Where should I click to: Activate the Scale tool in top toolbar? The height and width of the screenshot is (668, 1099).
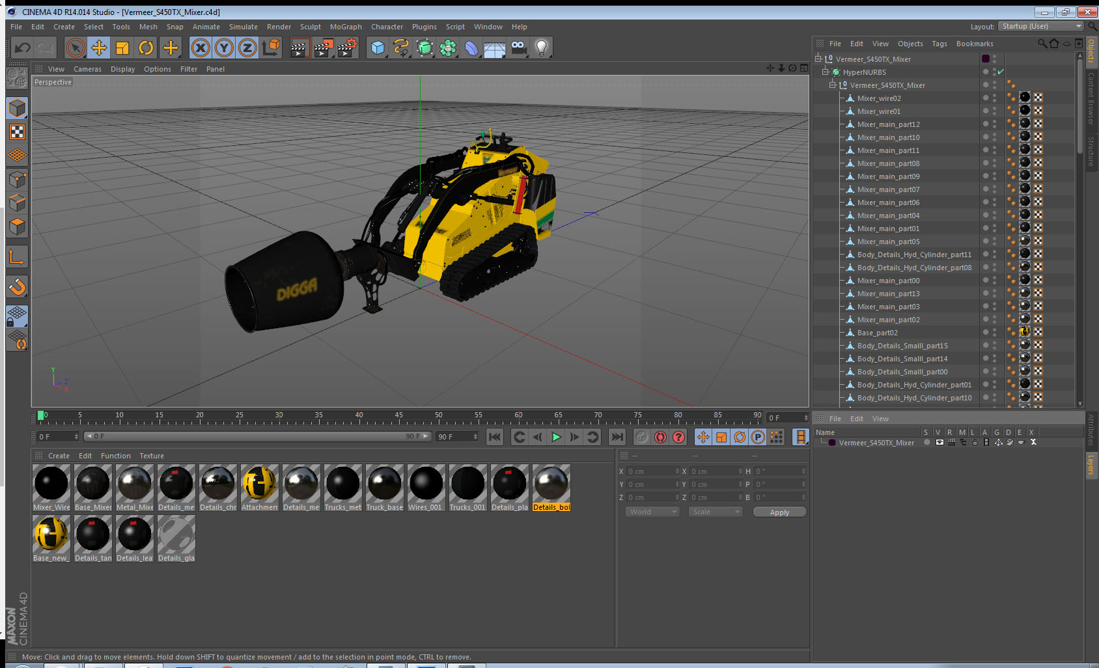(122, 48)
